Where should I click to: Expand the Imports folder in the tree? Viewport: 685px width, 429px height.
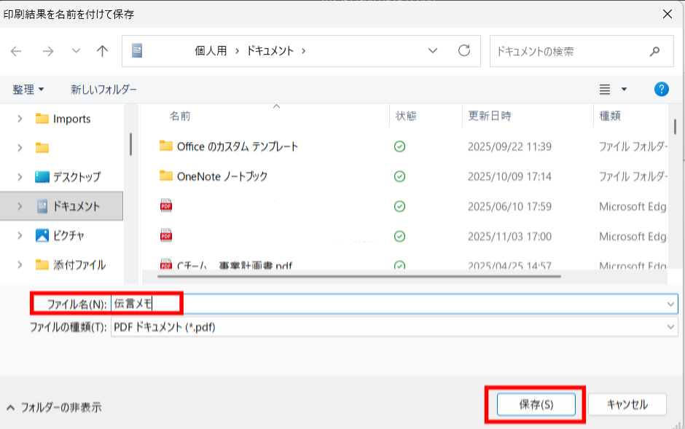pos(18,119)
